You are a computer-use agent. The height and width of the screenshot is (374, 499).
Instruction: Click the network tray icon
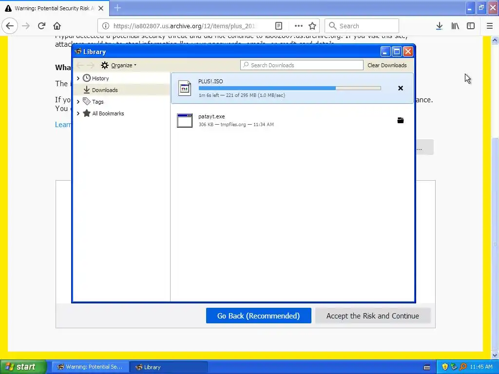454,367
